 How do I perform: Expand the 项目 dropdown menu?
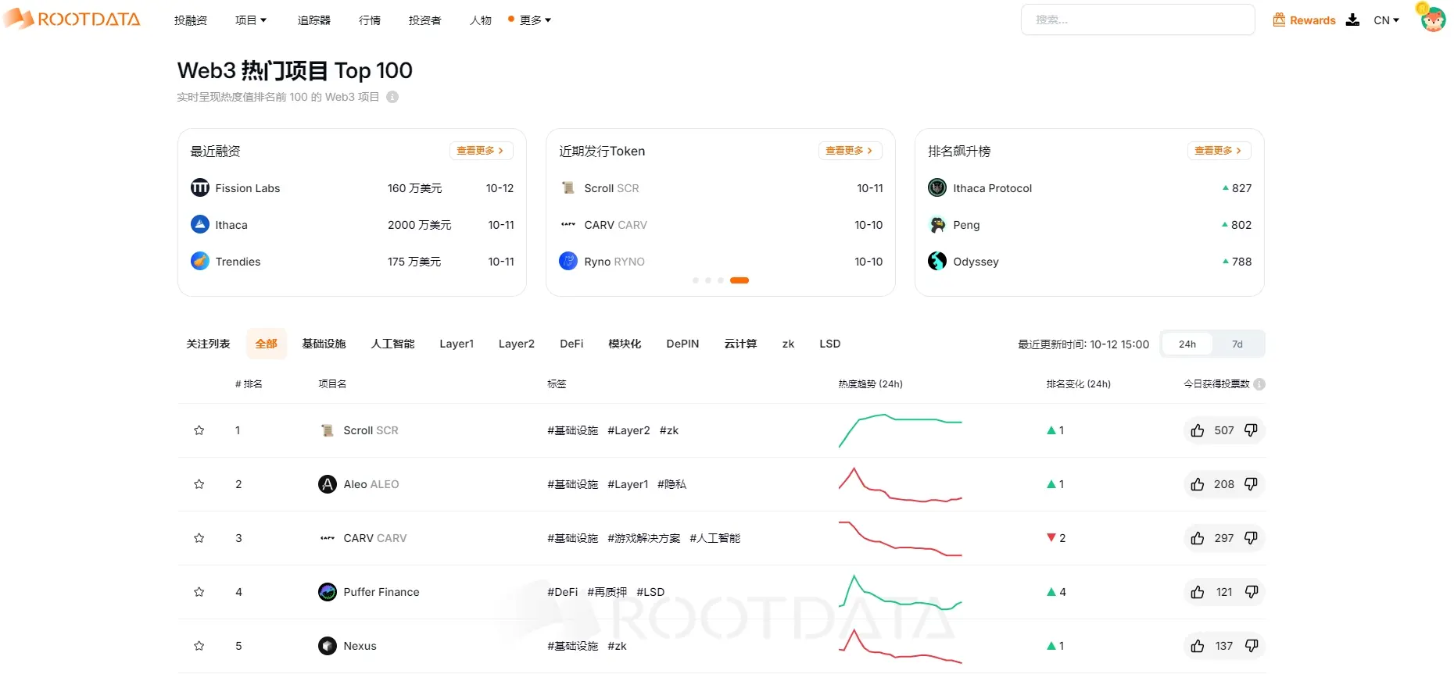tap(251, 20)
